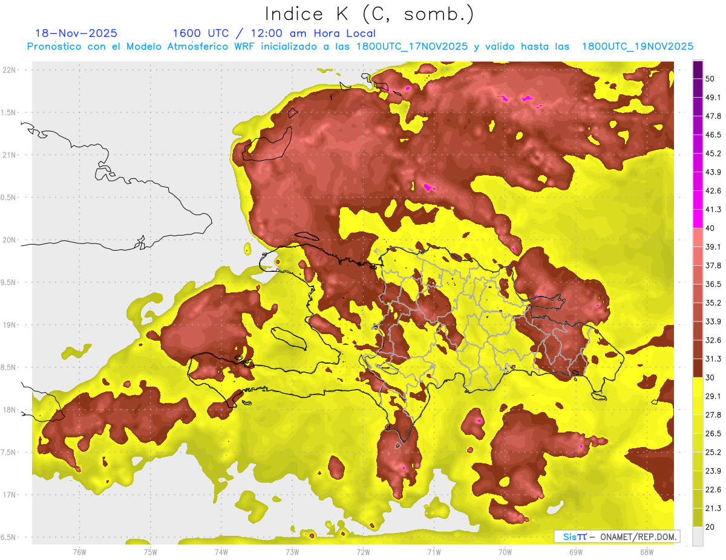Select the "20N" latitude label

point(10,240)
